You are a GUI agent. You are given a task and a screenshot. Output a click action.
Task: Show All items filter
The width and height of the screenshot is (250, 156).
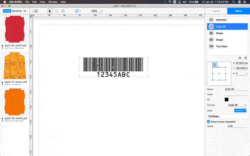point(24,11)
